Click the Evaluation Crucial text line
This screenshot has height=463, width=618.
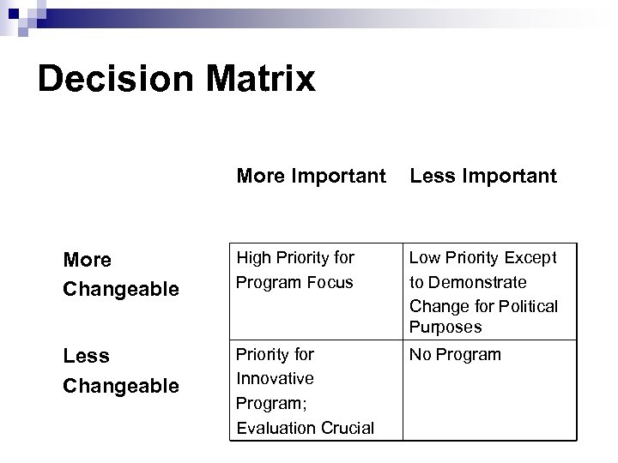click(306, 428)
